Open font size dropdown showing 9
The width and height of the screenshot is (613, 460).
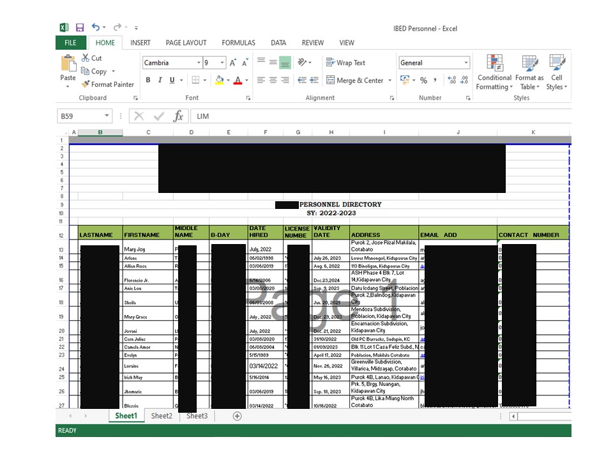point(222,63)
